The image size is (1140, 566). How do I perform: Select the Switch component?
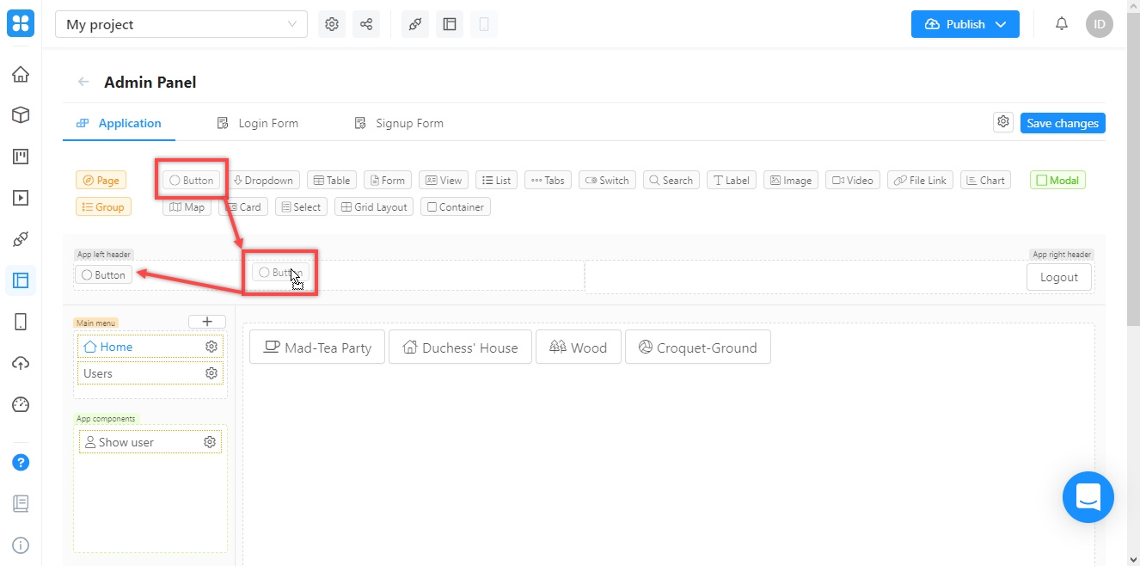(x=607, y=181)
